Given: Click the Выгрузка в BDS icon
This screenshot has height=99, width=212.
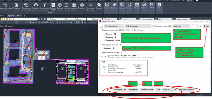Looking at the screenshot, I should [53, 7].
